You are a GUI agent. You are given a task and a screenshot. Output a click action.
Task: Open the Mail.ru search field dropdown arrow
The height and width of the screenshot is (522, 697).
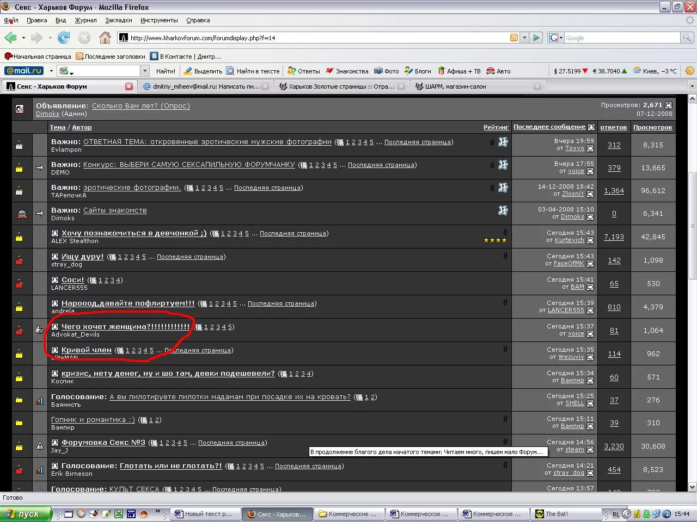coord(145,71)
